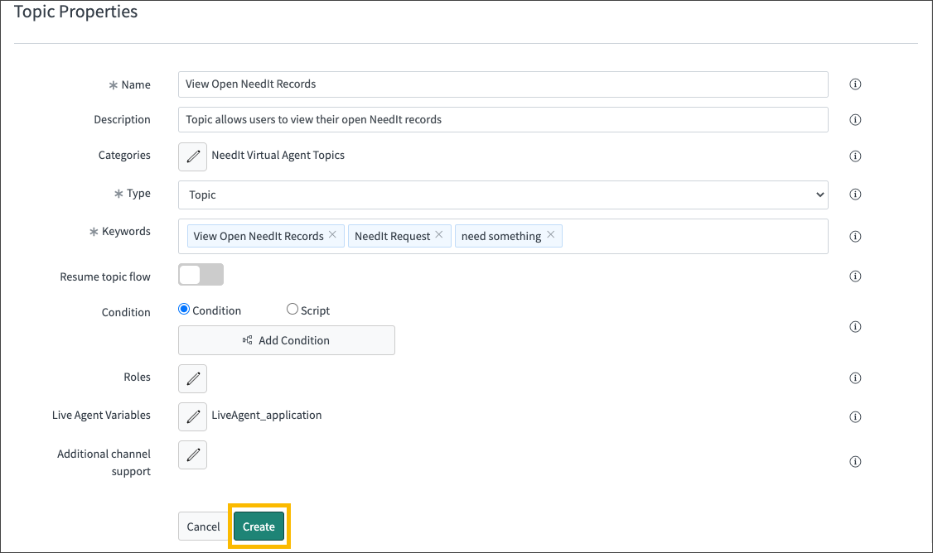This screenshot has height=553, width=933.
Task: View info tooltip for the Name field
Action: [x=855, y=84]
